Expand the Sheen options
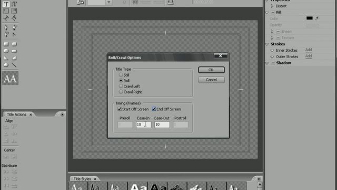Image resolution: width=337 pixels, height=190 pixels. tap(272, 32)
